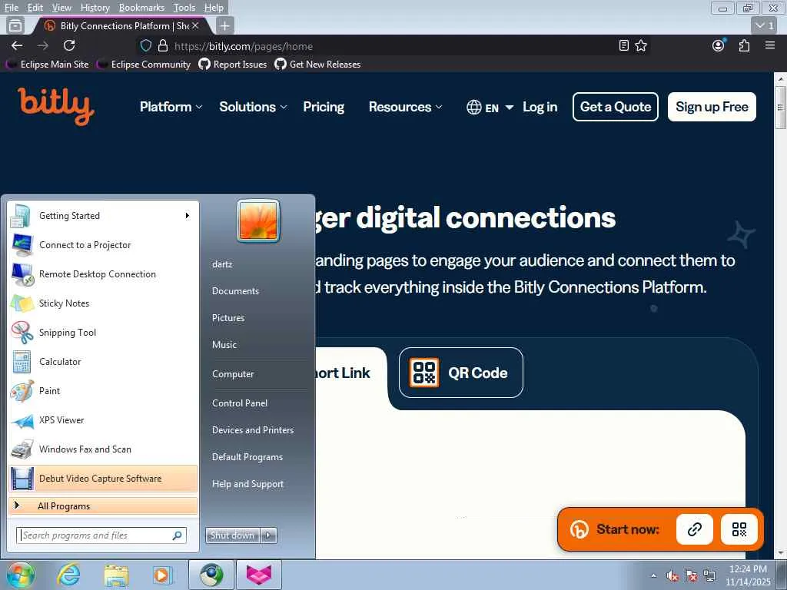
Task: Open the tracking protection shield icon
Action: tap(145, 46)
